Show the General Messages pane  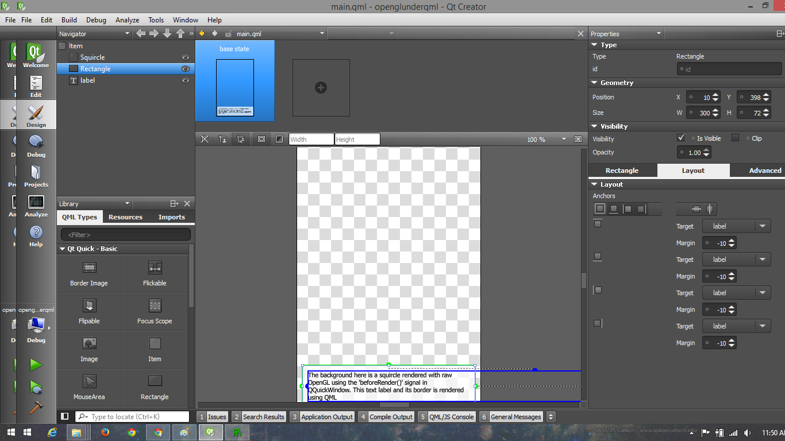click(x=511, y=417)
